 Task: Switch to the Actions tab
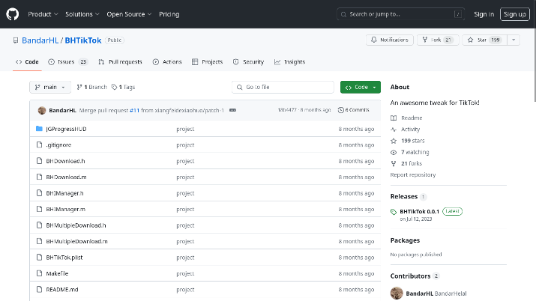[167, 61]
